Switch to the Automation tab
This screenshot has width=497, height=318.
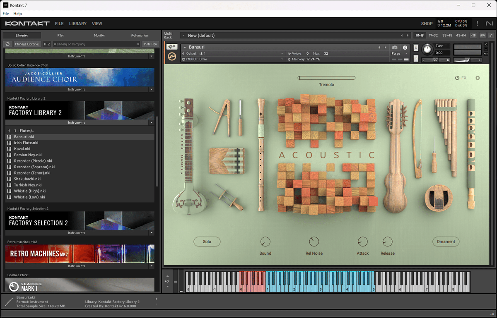coord(140,36)
